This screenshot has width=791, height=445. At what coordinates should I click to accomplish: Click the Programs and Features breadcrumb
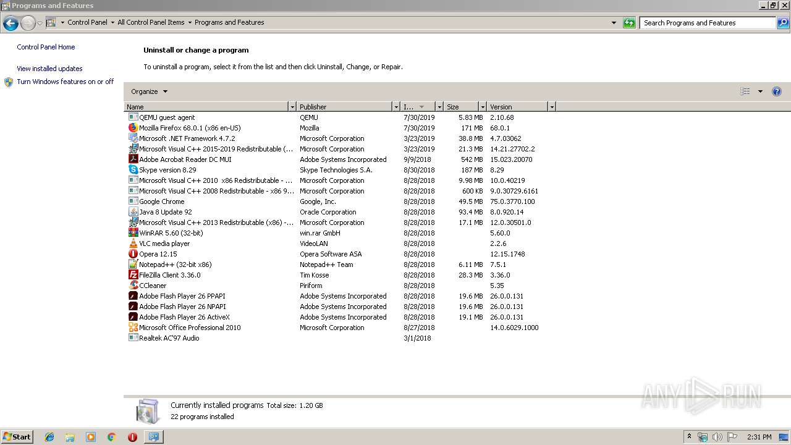pyautogui.click(x=229, y=22)
